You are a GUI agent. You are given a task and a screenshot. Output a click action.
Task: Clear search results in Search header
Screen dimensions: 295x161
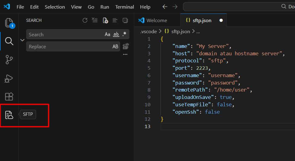point(95,21)
